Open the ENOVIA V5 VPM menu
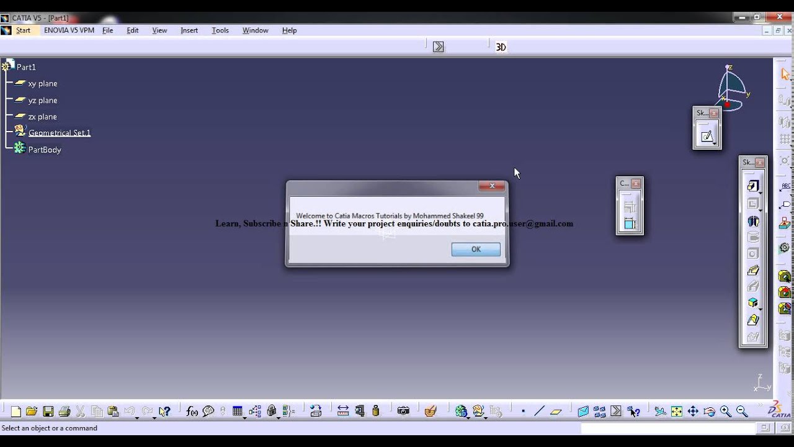 pyautogui.click(x=69, y=30)
